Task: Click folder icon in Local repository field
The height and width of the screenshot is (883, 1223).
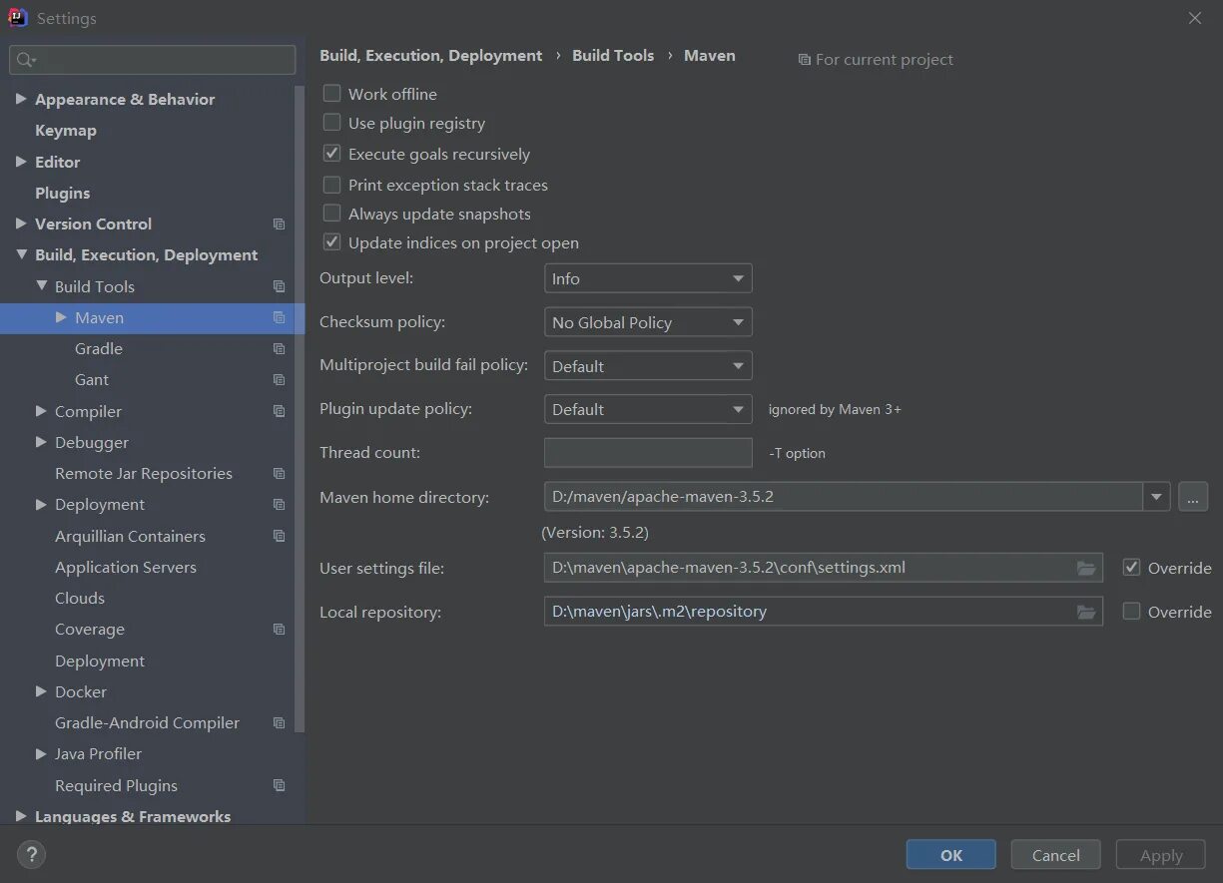Action: coord(1086,613)
